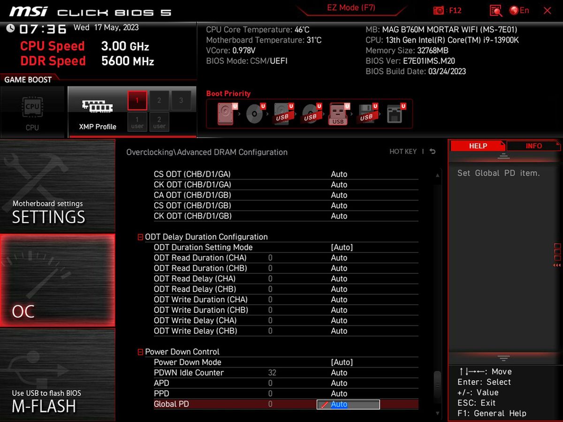563x422 pixels.
Task: Enable XMP profile 3
Action: [x=181, y=100]
